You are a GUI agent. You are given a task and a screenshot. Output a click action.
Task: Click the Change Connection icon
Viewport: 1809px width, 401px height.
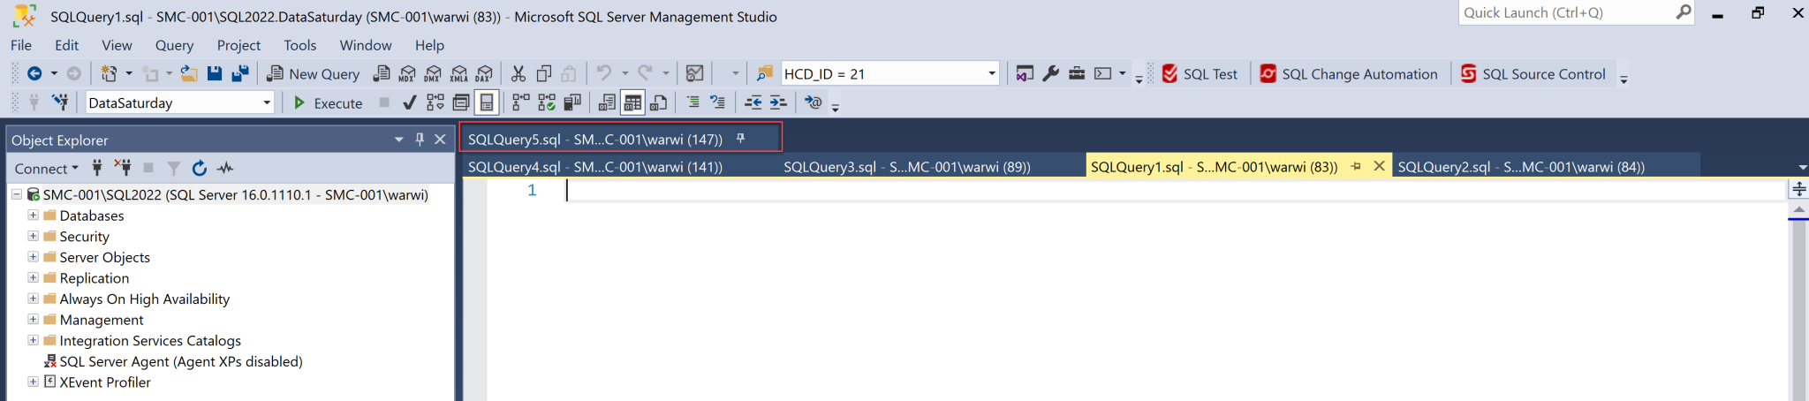point(60,102)
